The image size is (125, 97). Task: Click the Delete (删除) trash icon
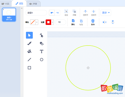tap(93, 22)
